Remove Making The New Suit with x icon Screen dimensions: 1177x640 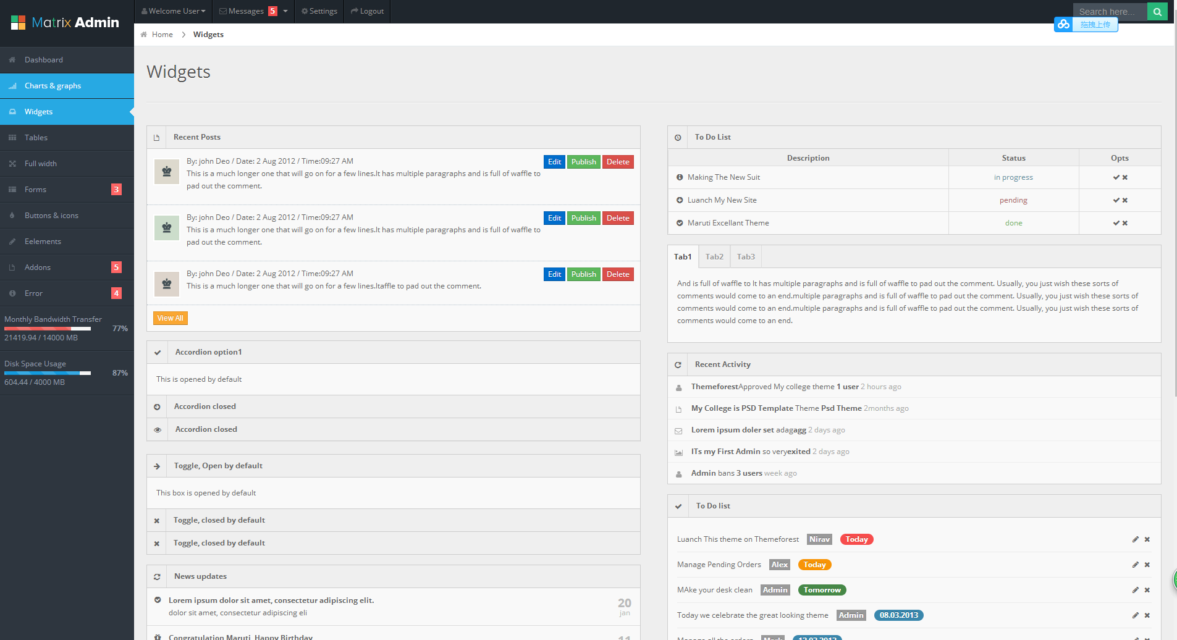click(1125, 177)
